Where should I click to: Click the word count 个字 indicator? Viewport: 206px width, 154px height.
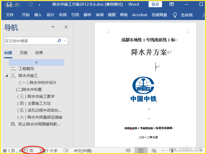coord(48,151)
